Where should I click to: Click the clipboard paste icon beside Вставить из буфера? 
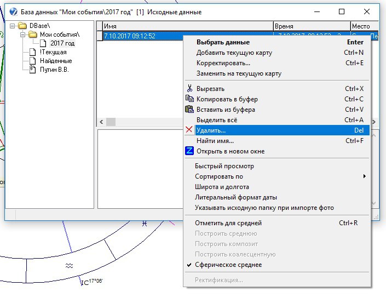(189, 109)
